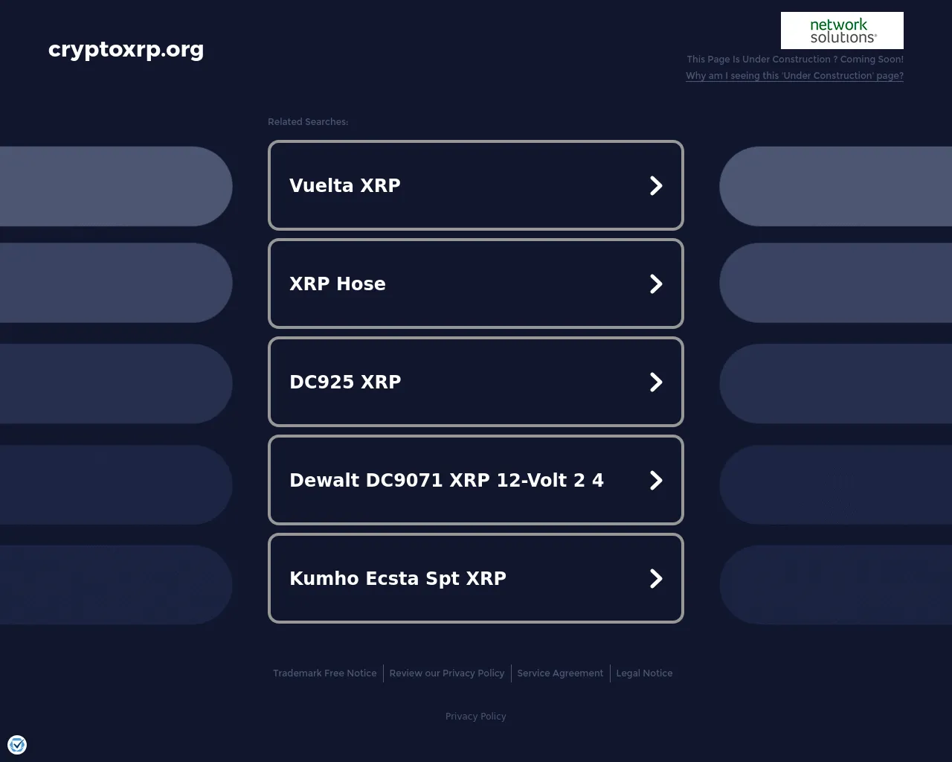This screenshot has height=762, width=952.
Task: Open the Service Agreement link
Action: (560, 673)
